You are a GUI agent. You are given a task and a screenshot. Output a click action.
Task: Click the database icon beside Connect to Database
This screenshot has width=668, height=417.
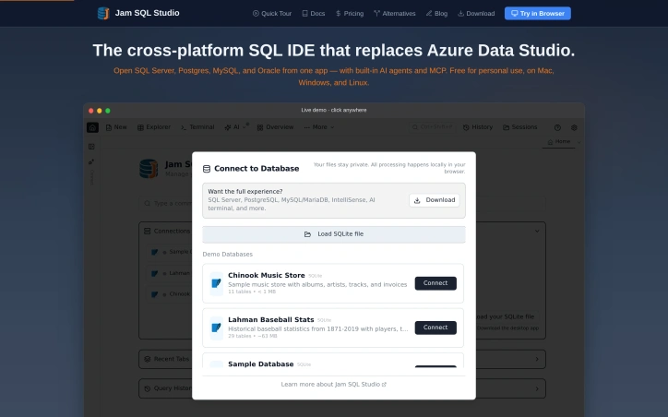(207, 169)
